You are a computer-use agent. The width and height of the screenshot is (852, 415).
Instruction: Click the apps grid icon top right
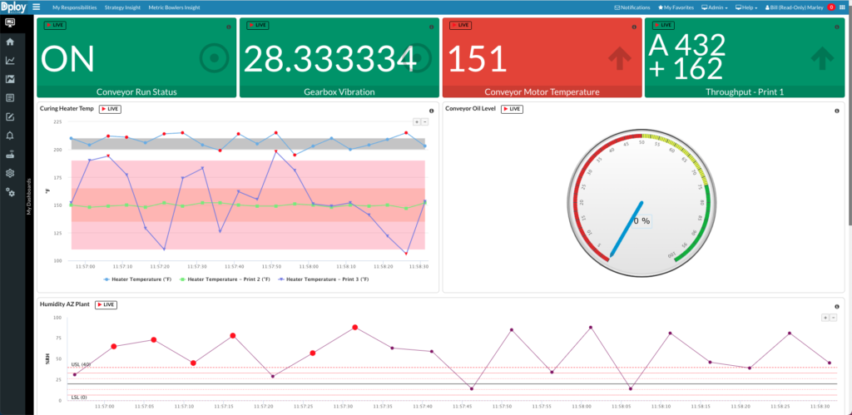point(843,7)
